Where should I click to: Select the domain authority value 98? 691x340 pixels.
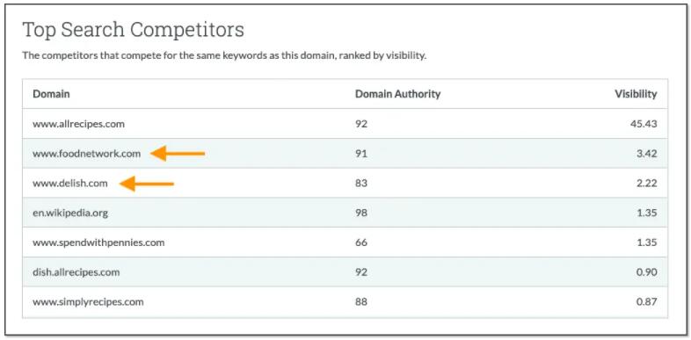pyautogui.click(x=361, y=213)
